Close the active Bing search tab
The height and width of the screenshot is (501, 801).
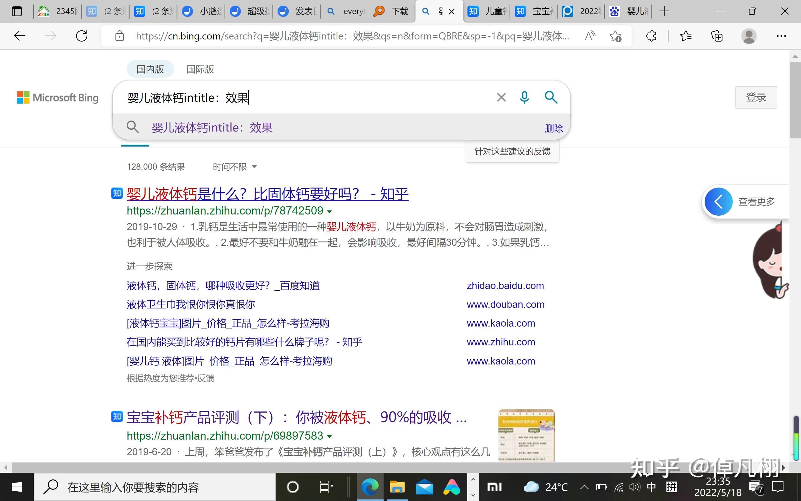click(x=452, y=12)
